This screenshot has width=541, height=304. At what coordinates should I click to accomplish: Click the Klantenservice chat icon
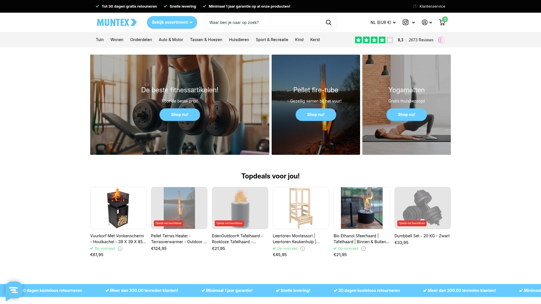415,6
